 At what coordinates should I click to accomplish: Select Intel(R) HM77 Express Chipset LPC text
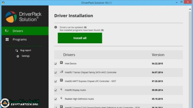(x=90, y=81)
